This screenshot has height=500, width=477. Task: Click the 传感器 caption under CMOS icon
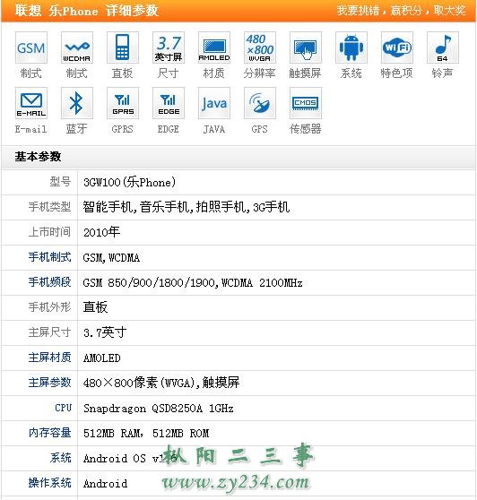click(306, 129)
